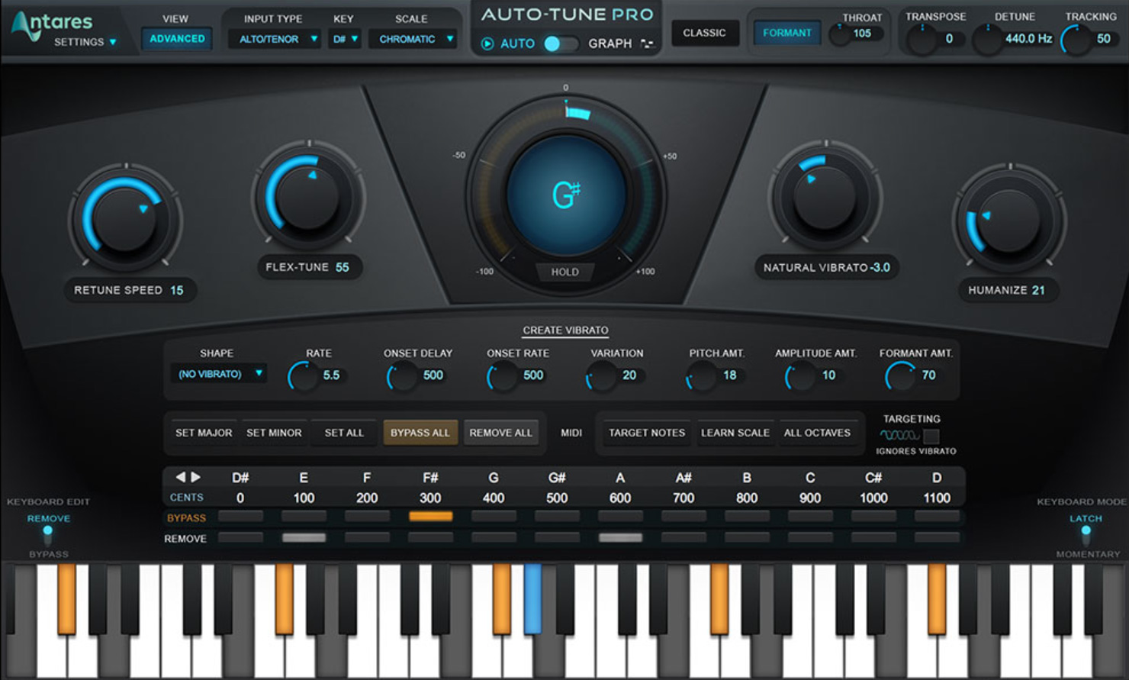Click the Antares logo icon
The image size is (1129, 680).
tap(27, 27)
